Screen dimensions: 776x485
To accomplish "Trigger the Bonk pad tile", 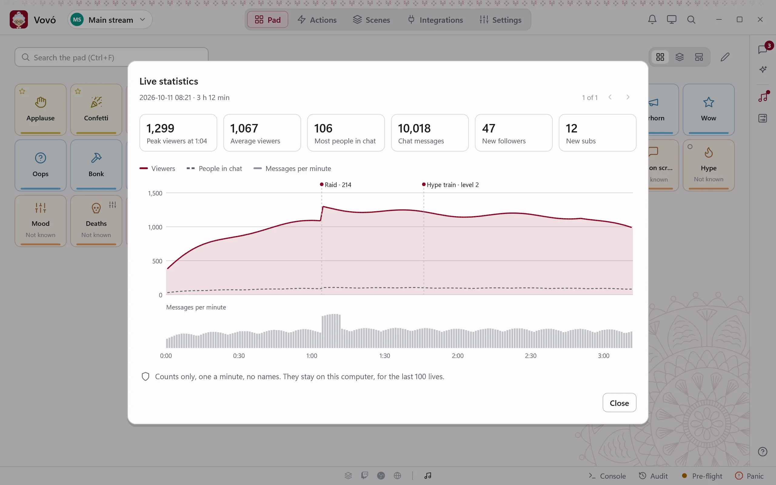I will click(x=96, y=165).
